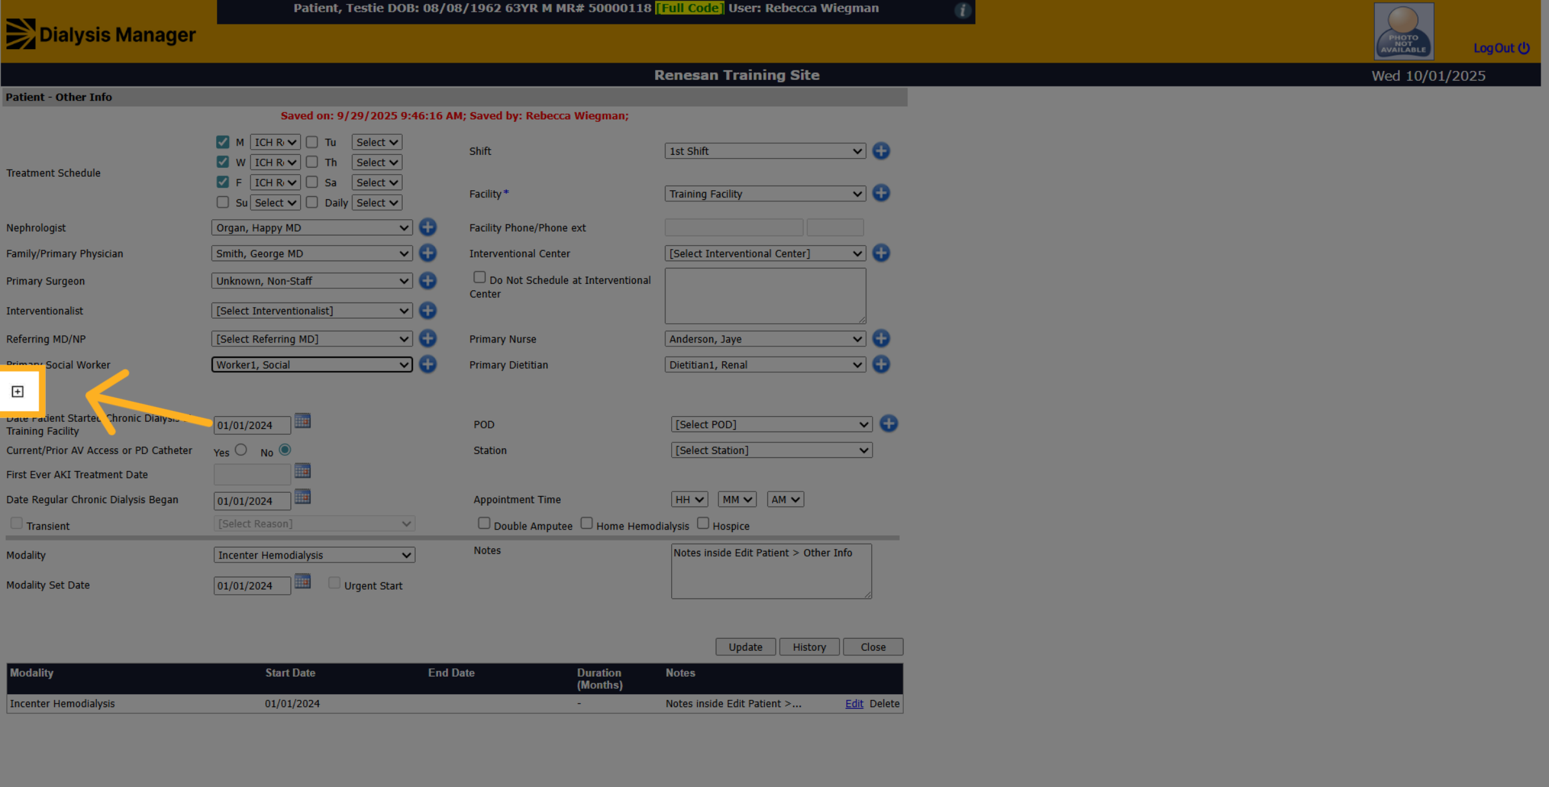Click the info icon in patient banner

coord(962,10)
